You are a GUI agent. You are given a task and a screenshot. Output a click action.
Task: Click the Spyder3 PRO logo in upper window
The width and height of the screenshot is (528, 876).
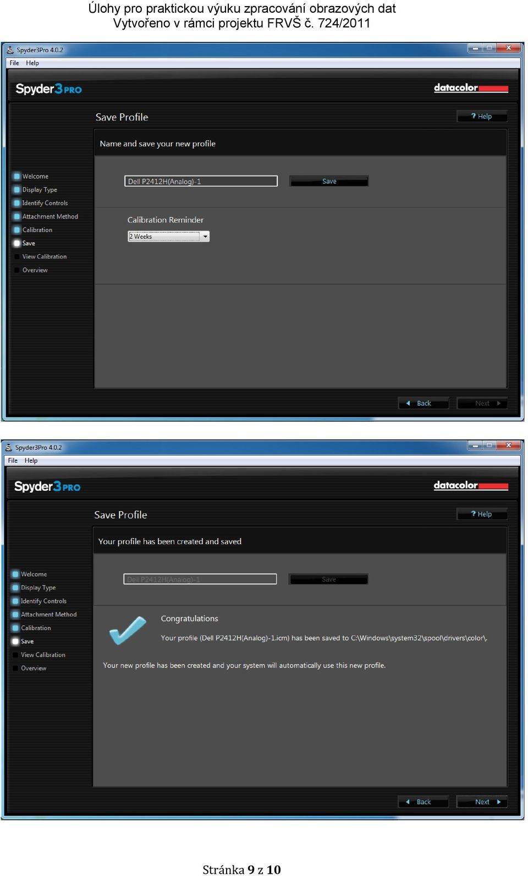(x=48, y=89)
